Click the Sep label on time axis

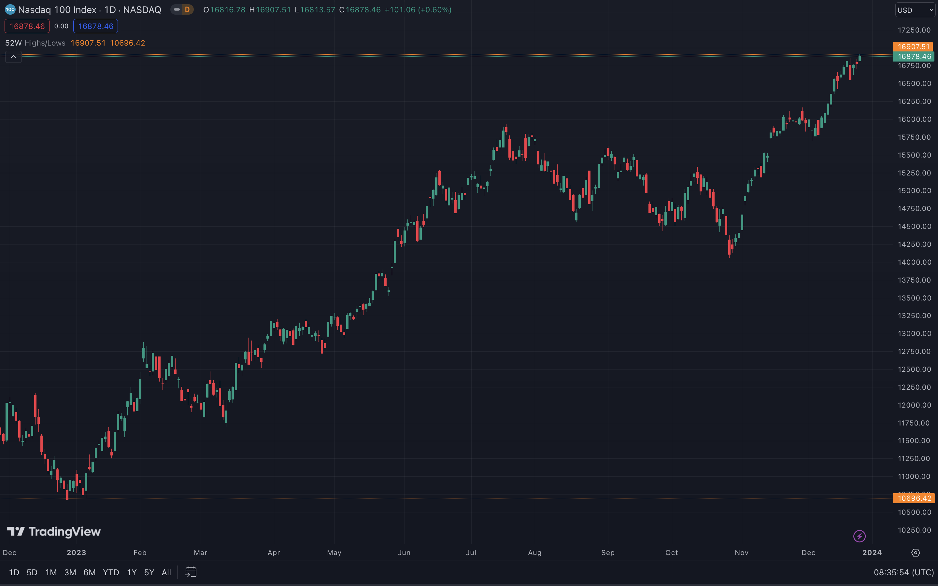(x=608, y=553)
